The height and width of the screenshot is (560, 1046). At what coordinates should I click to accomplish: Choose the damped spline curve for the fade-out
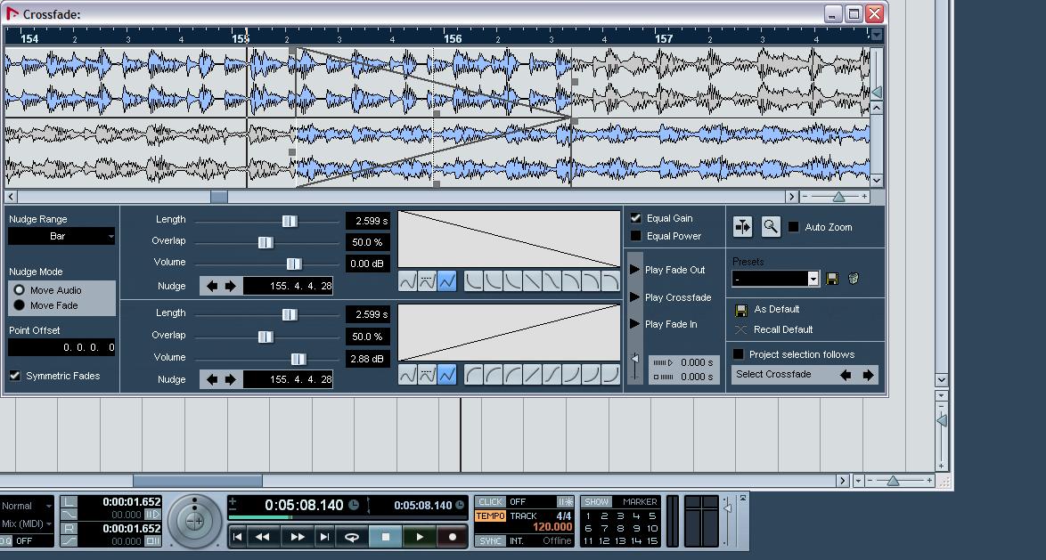click(x=427, y=281)
